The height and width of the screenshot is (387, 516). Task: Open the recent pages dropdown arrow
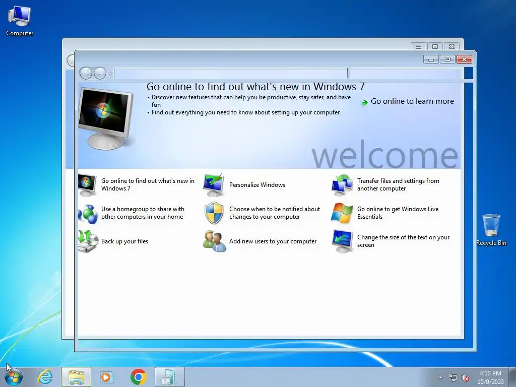(x=110, y=73)
